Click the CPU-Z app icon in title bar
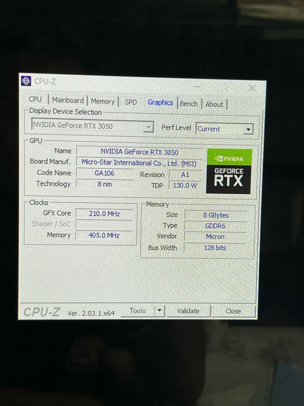Image resolution: width=304 pixels, height=406 pixels. click(x=26, y=81)
